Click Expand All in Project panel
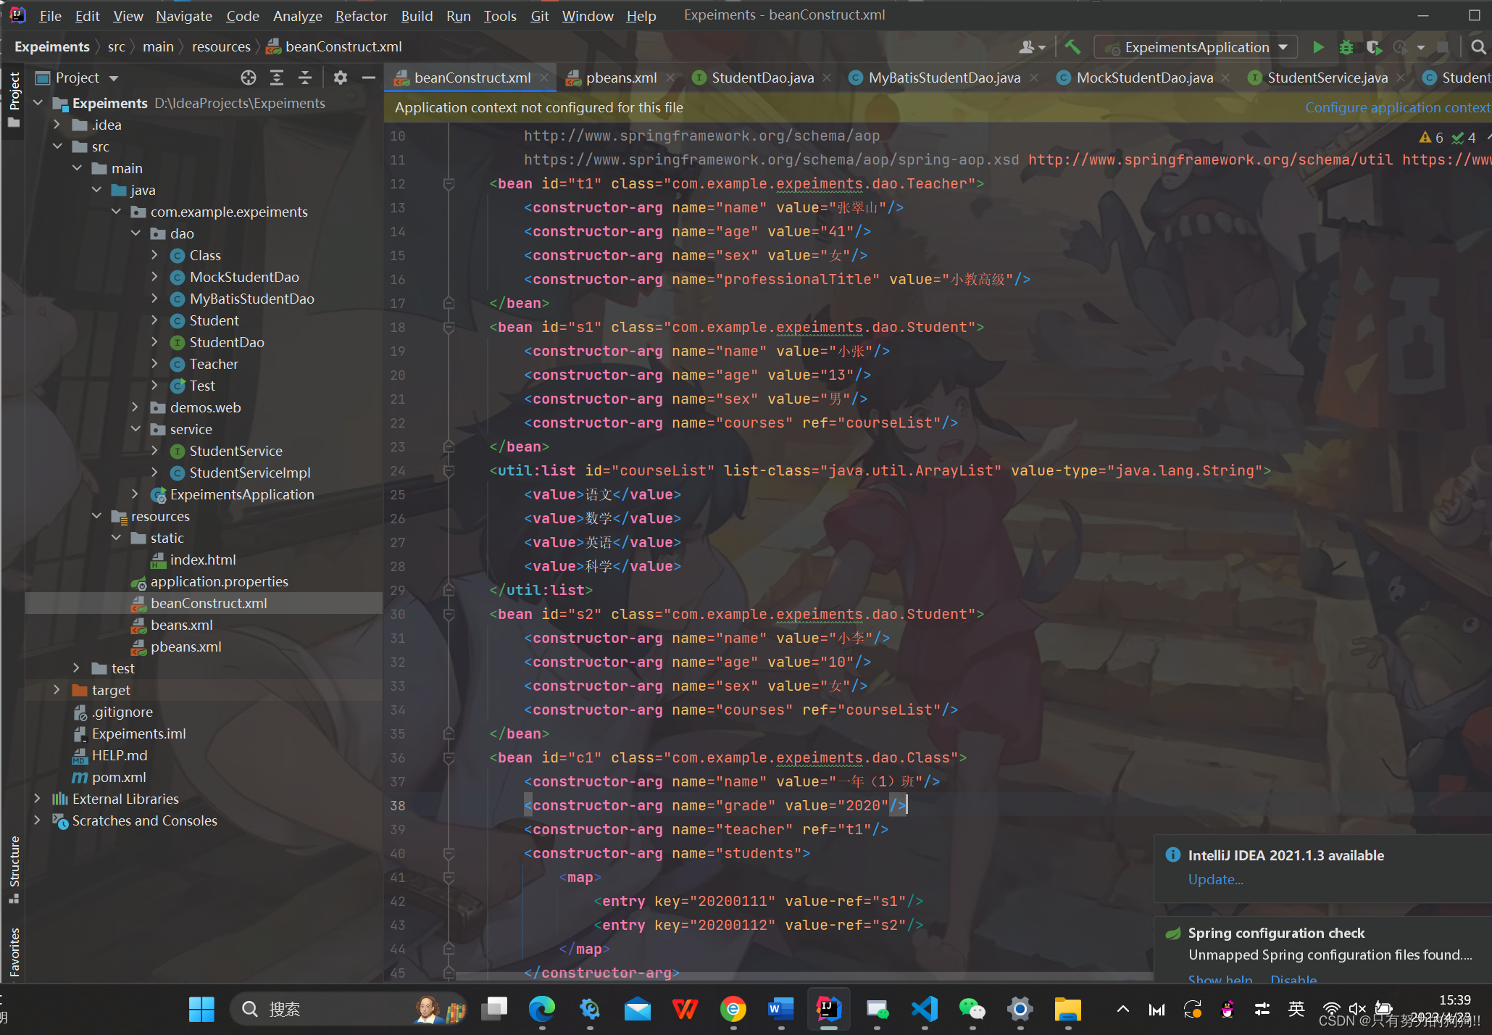Image resolution: width=1492 pixels, height=1035 pixels. pos(277,78)
